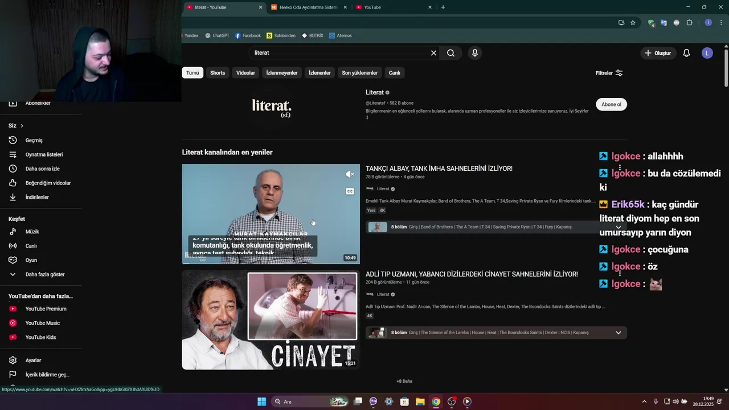Open the Chrome three-dot menu
This screenshot has width=729, height=410.
pyautogui.click(x=721, y=23)
